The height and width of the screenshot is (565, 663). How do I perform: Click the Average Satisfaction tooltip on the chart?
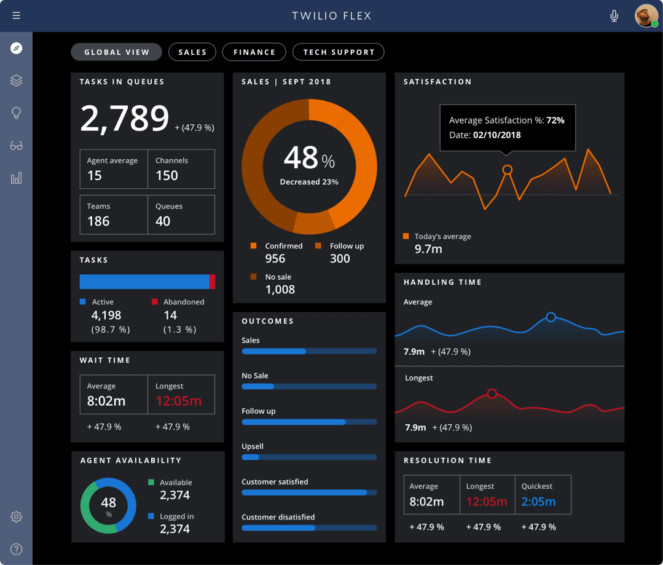[507, 127]
